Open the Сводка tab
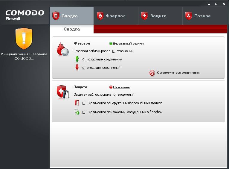Viewport: 229px width, 169px height. (71, 16)
